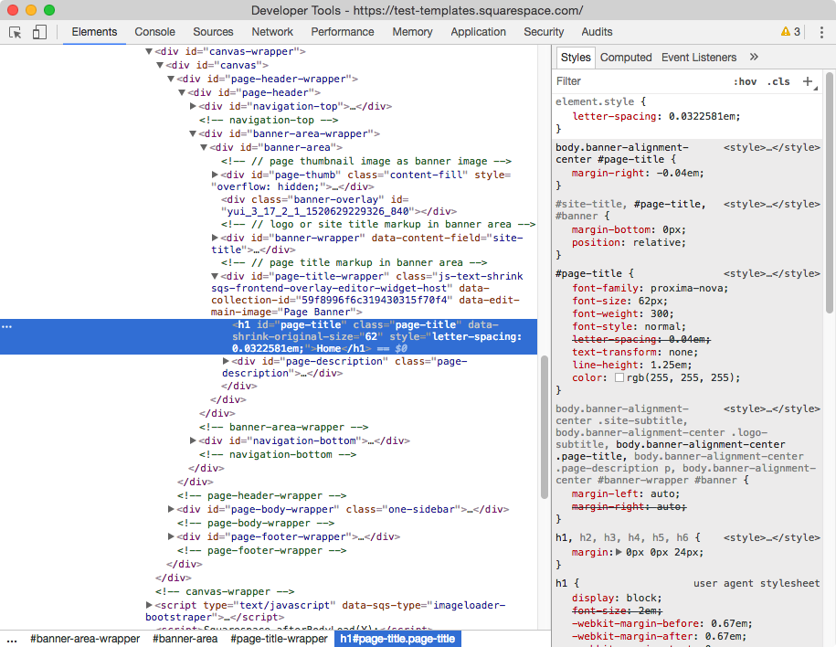
Task: Select #page-title-wrapper in breadcrumb
Action: click(279, 639)
